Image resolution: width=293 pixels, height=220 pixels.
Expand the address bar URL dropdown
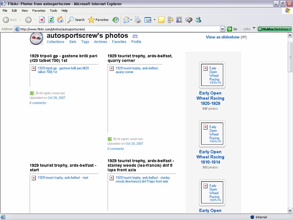(222, 29)
